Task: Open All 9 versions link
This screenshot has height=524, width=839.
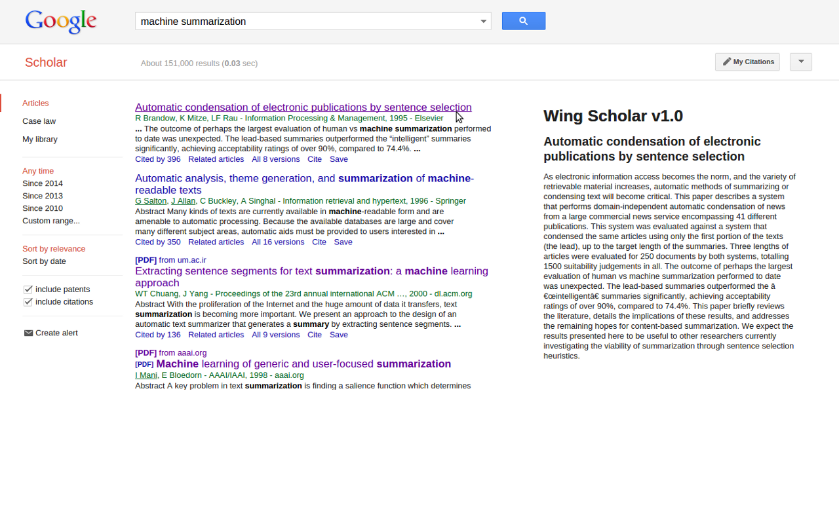Action: 276,335
